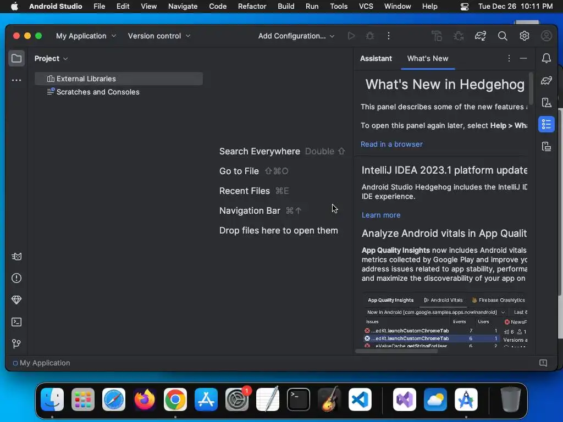The image size is (563, 422).
Task: Click the Debug bug icon in toolbar
Action: pyautogui.click(x=370, y=36)
